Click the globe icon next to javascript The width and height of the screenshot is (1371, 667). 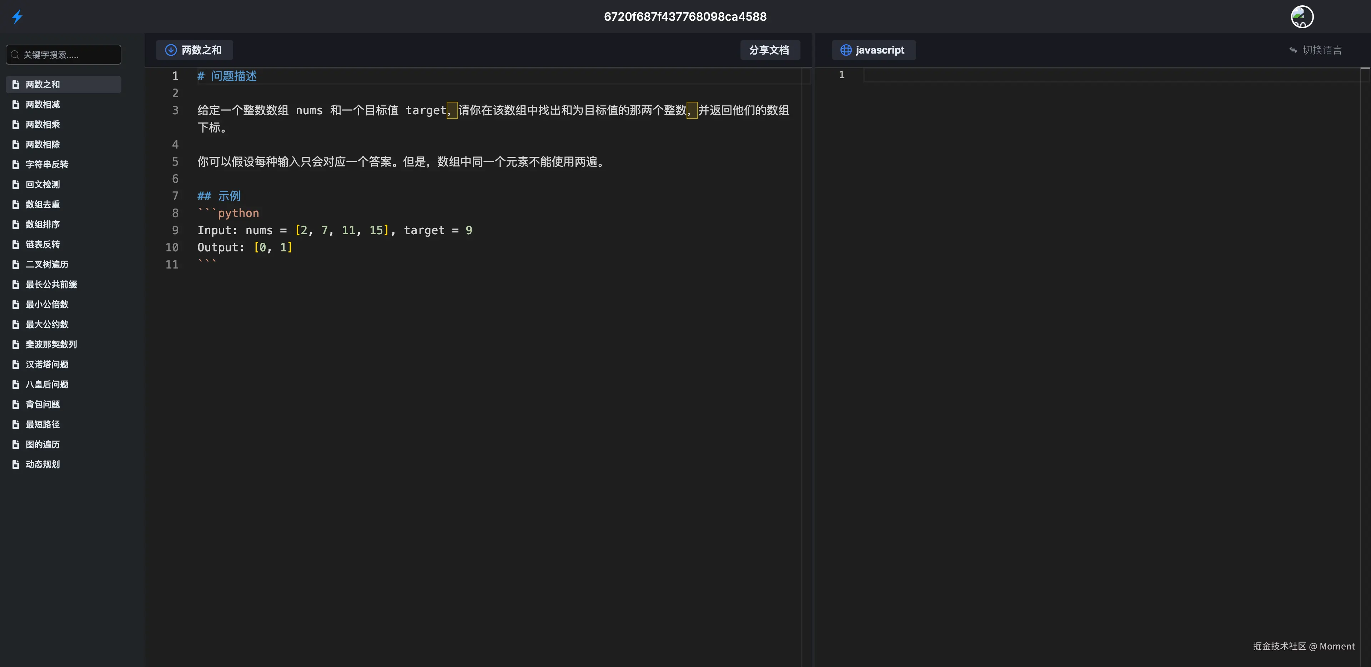tap(846, 50)
